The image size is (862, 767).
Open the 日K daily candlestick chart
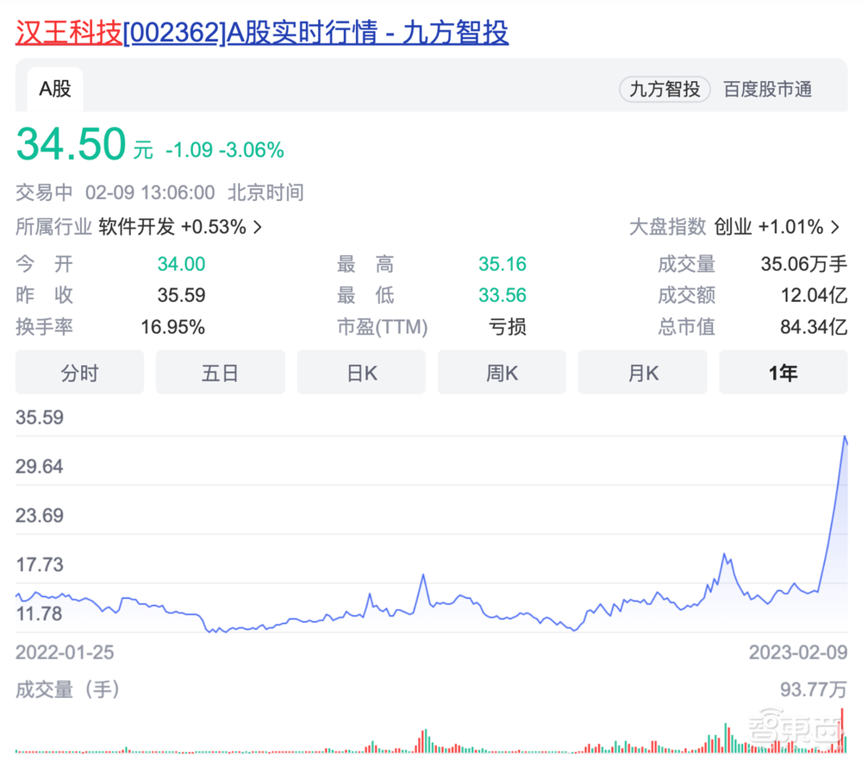pos(361,372)
